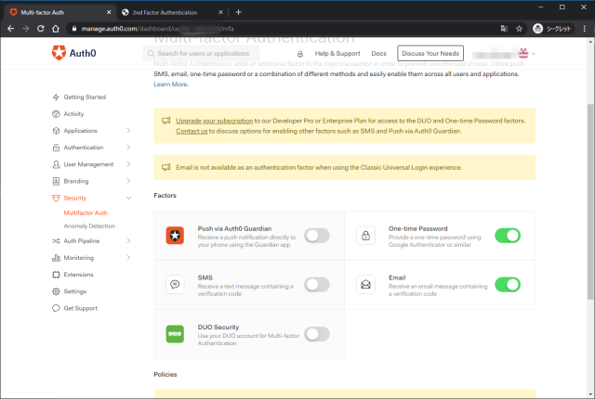Disable the One-time Password toggle
Viewport: 595px width, 399px height.
508,236
